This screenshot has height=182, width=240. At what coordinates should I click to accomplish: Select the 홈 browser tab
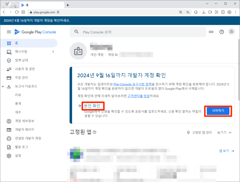coord(42,5)
